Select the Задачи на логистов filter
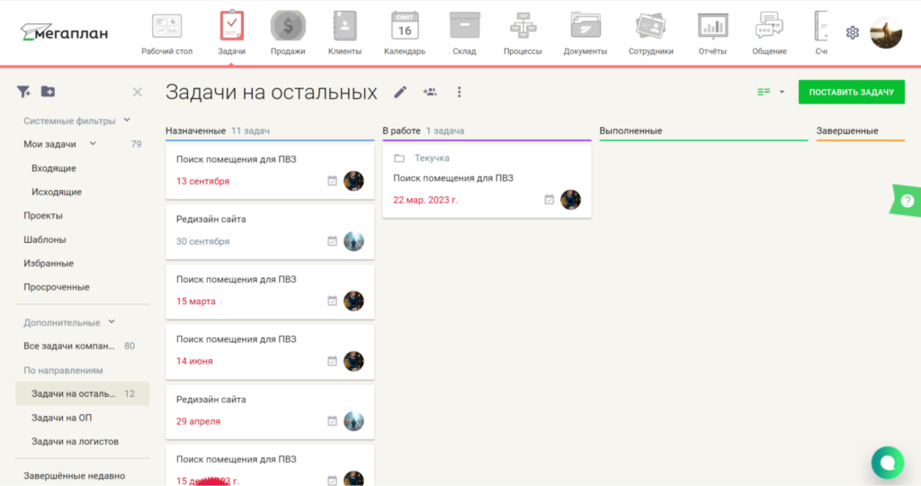The image size is (921, 486). (75, 441)
